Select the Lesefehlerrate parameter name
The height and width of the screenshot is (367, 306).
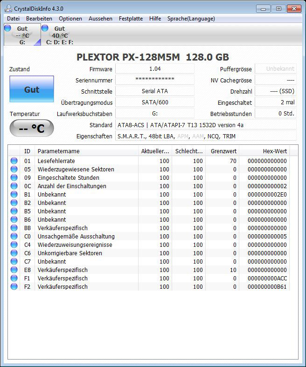pyautogui.click(x=56, y=161)
